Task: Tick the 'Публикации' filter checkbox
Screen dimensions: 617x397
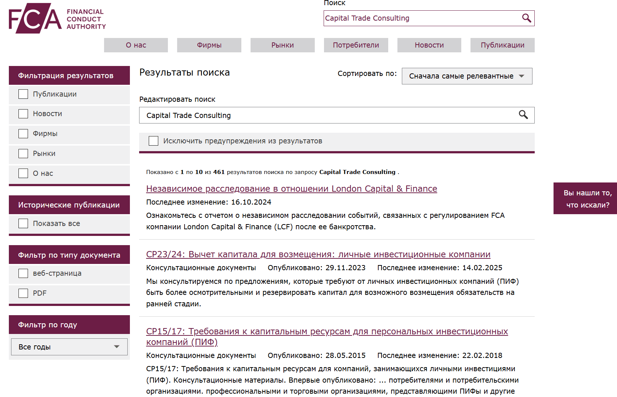Action: (x=23, y=94)
